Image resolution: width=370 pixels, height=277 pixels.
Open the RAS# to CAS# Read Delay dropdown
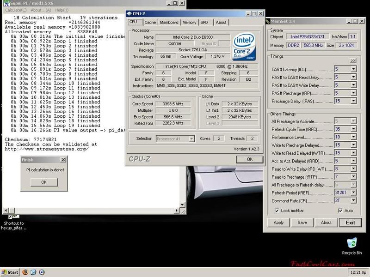pos(353,77)
